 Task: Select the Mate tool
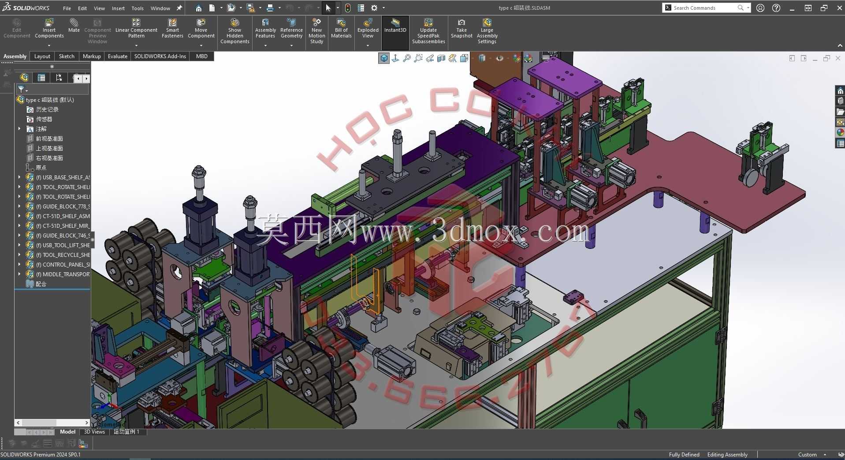coord(74,26)
